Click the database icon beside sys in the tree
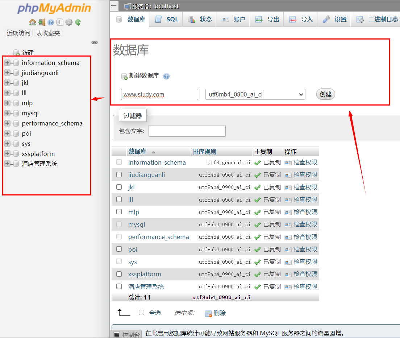This screenshot has height=338, width=400. click(16, 144)
